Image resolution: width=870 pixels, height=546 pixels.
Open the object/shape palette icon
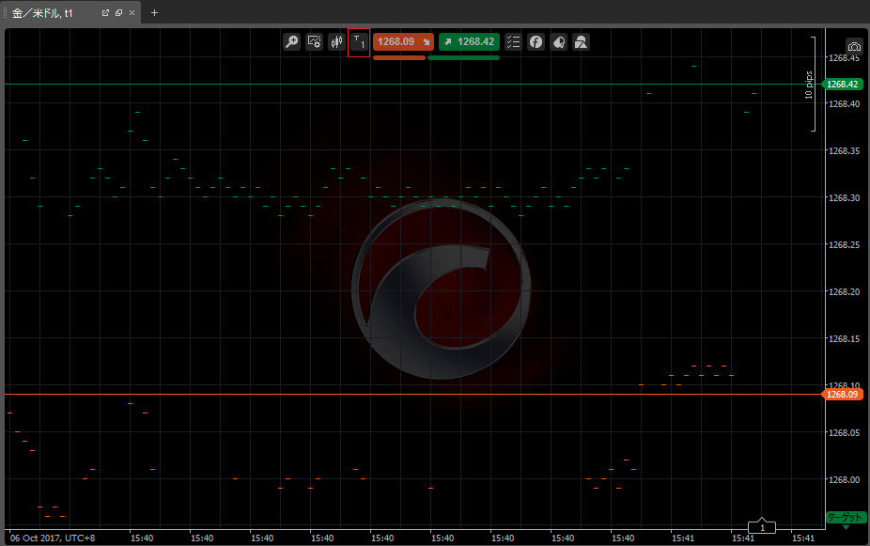(x=559, y=42)
